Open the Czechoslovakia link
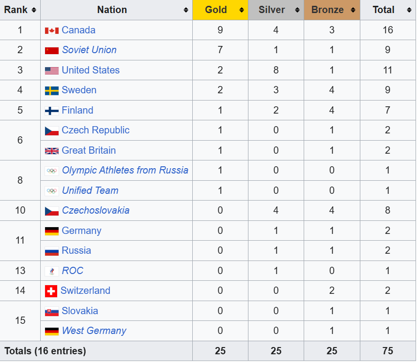 pos(96,211)
